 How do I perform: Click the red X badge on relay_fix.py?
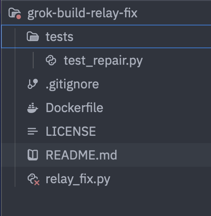[37, 183]
